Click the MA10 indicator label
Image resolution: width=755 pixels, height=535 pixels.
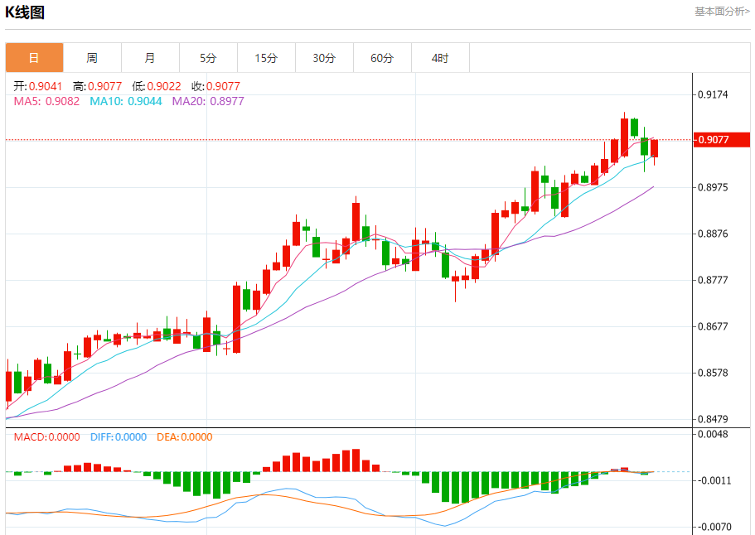[122, 101]
